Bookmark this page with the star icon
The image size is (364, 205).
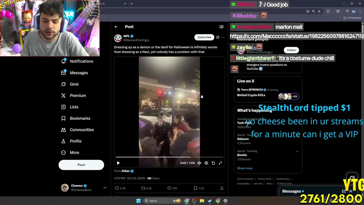coord(319,11)
